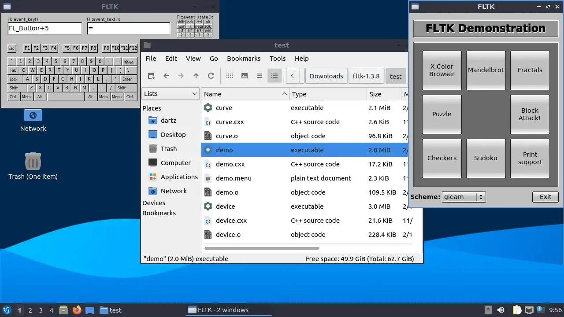
Task: Launch the Sudoku demo
Action: click(x=486, y=158)
